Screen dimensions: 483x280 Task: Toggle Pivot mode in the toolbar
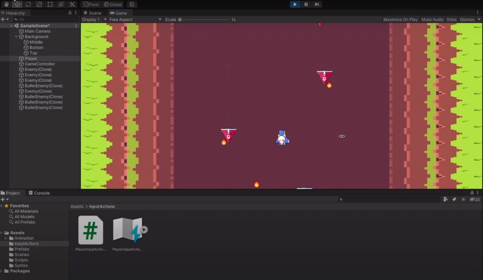pos(91,4)
